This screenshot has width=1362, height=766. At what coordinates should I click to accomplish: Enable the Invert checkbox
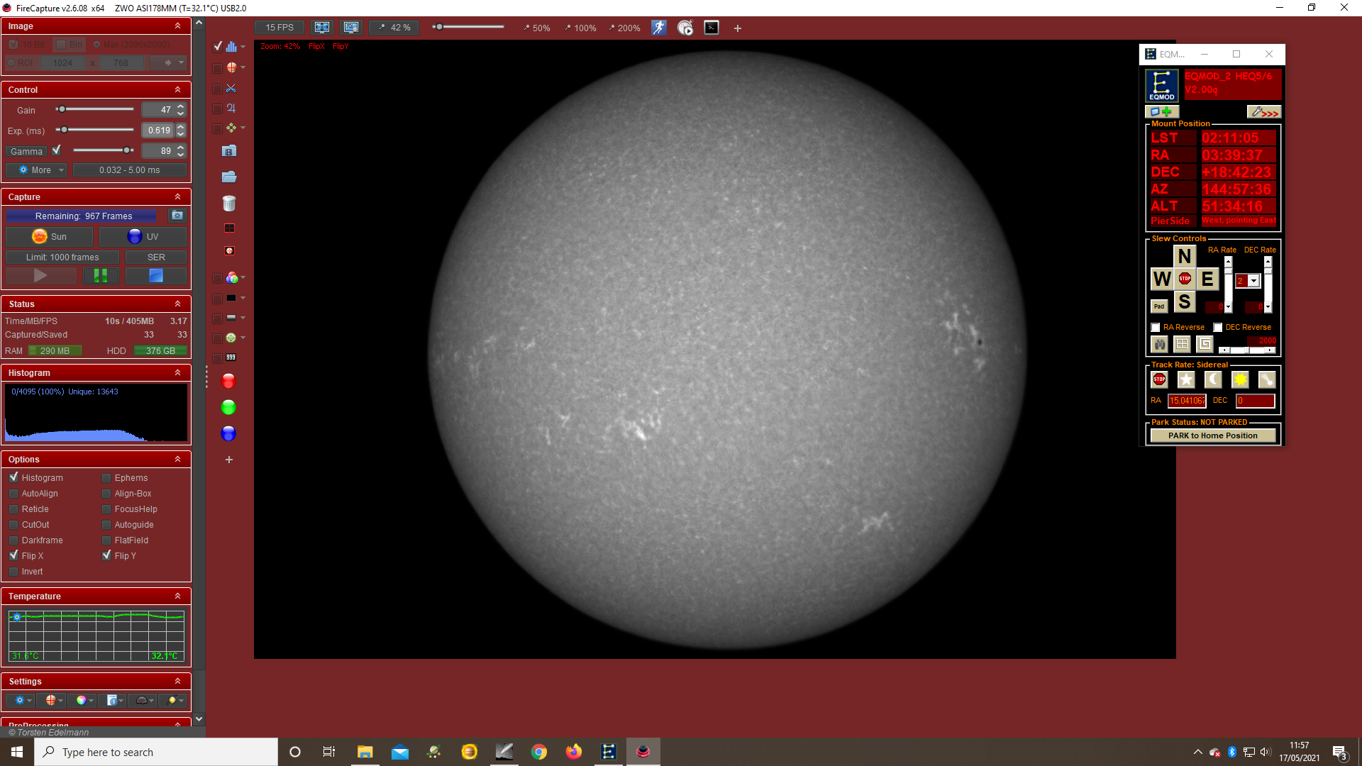click(13, 572)
